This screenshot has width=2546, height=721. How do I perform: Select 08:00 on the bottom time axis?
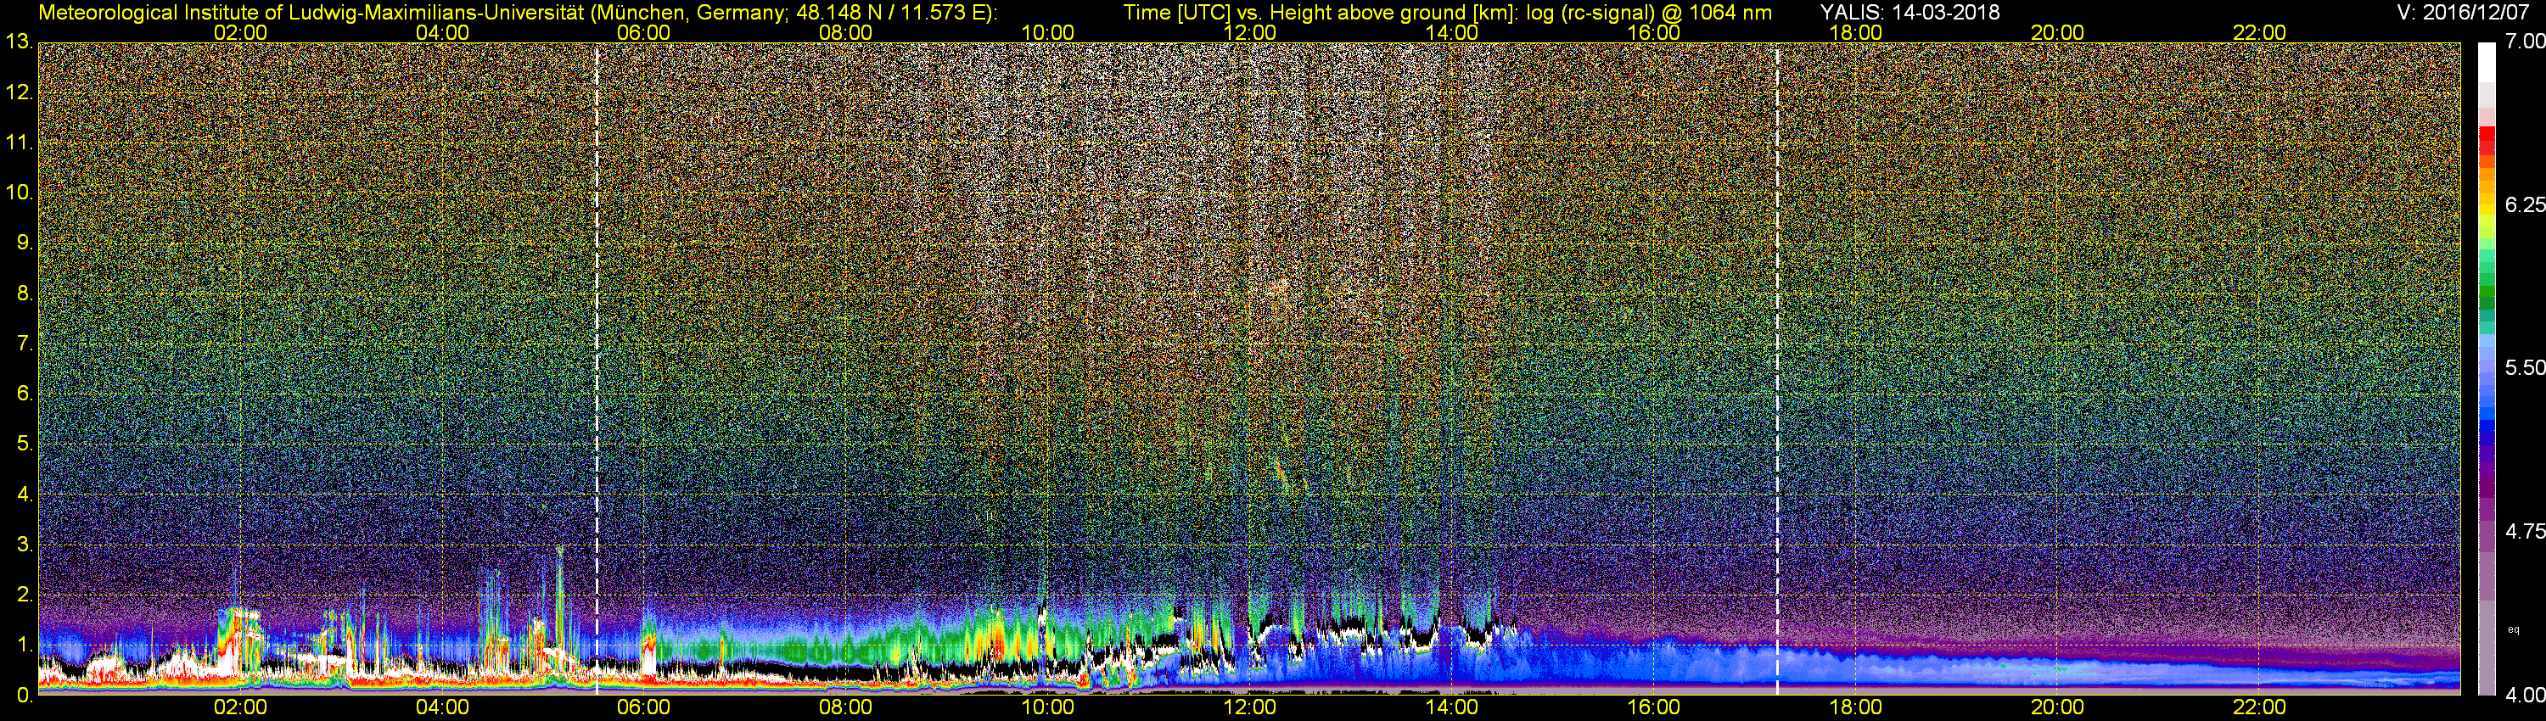pyautogui.click(x=846, y=708)
